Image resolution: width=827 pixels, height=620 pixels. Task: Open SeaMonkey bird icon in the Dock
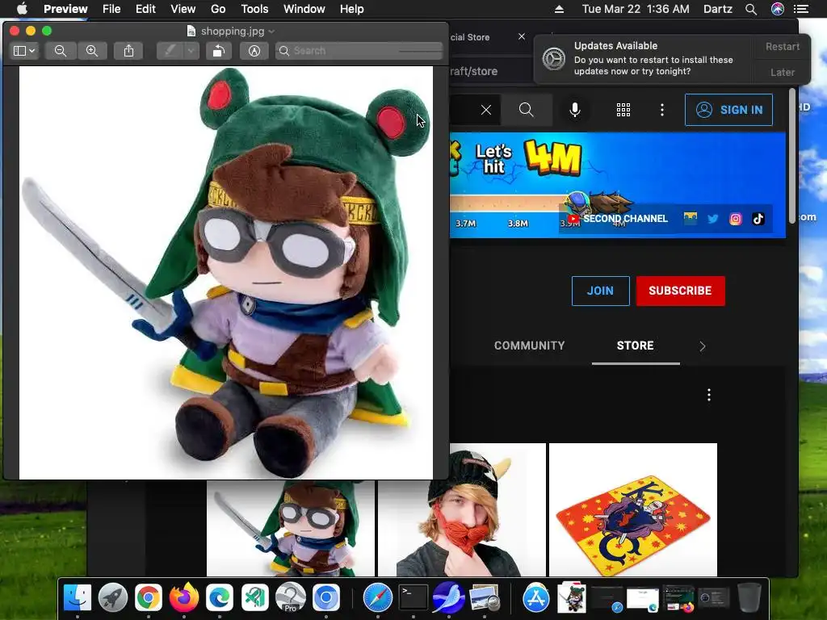coord(448,598)
